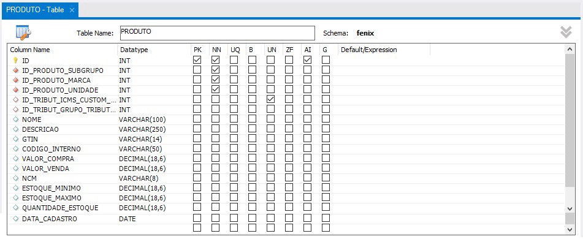
Task: Check the NN checkbox for NOME
Action: point(215,118)
